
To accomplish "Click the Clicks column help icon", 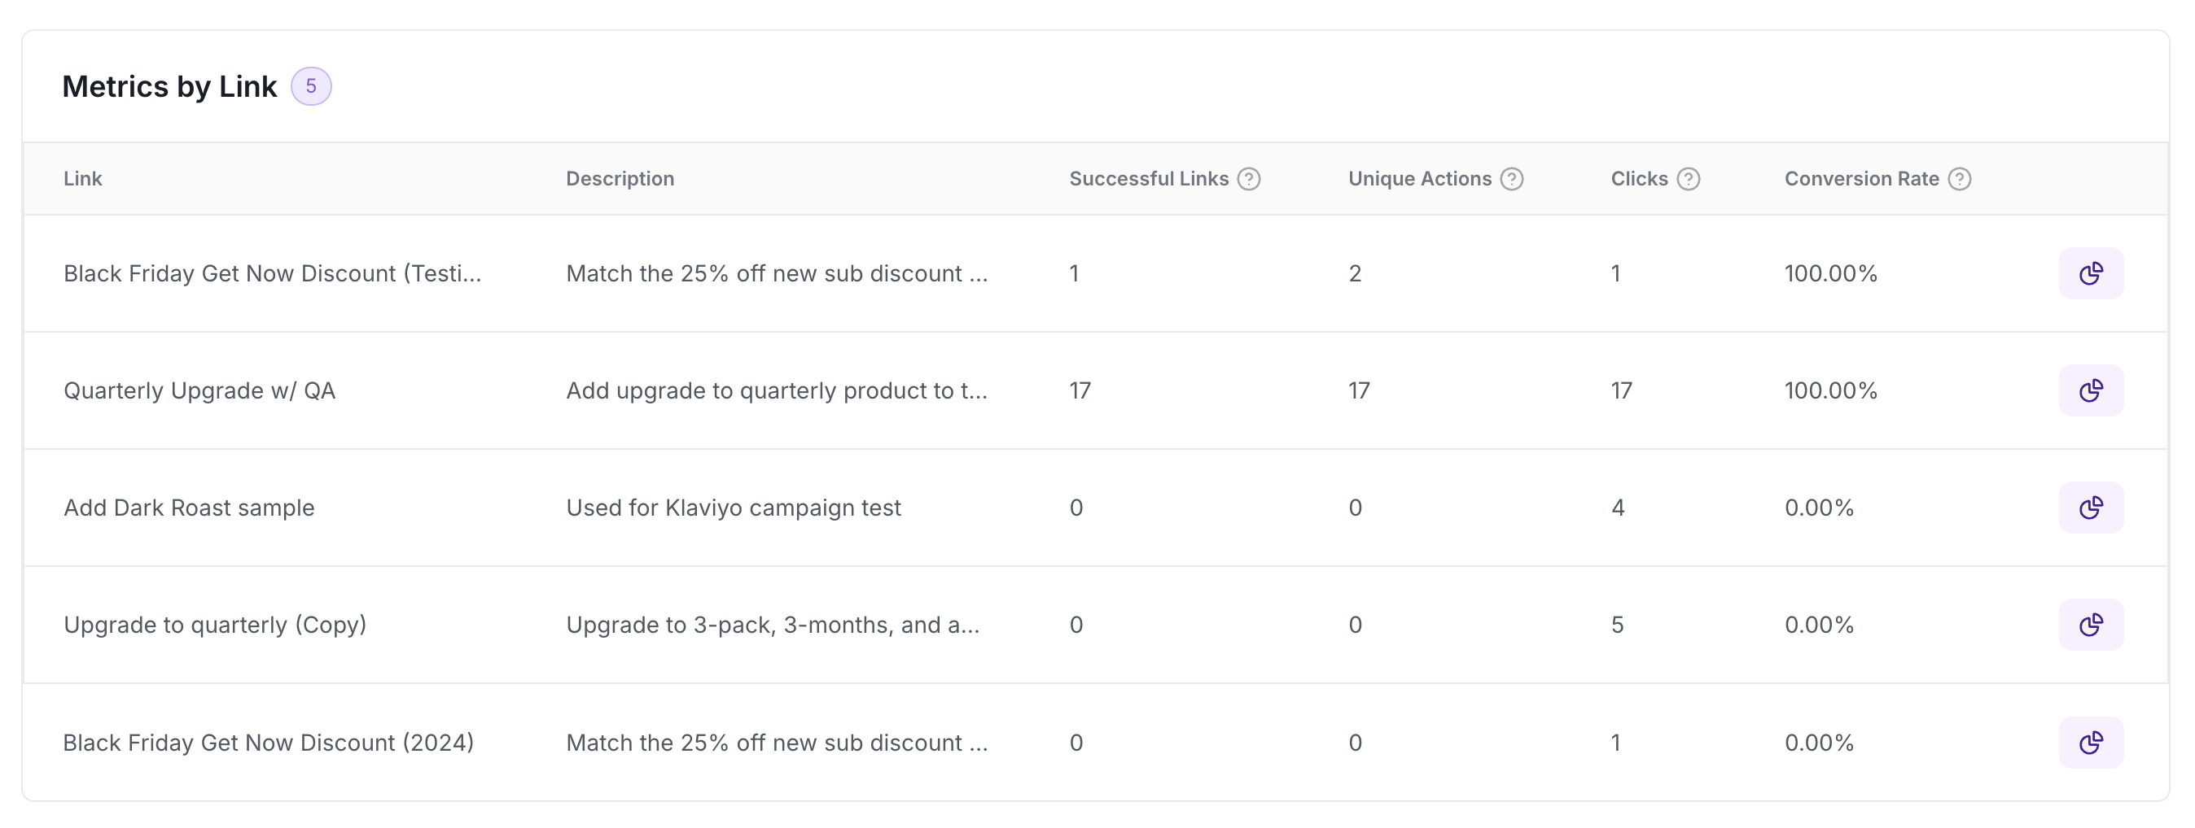I will point(1688,179).
